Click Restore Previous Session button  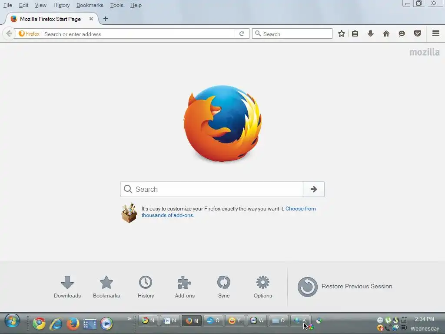[345, 287]
